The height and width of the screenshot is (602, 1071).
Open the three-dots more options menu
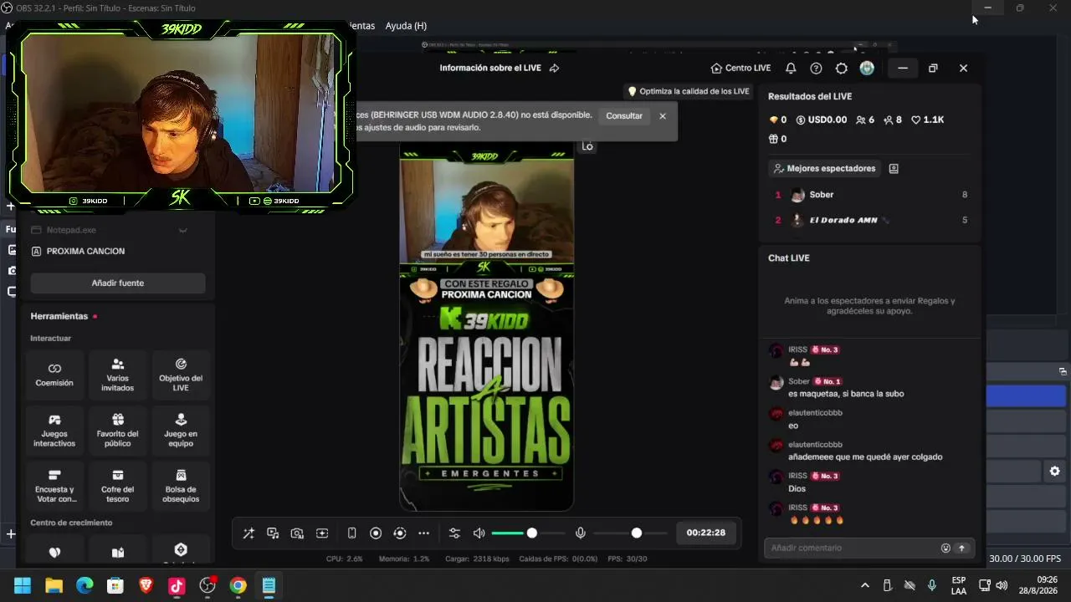(423, 533)
